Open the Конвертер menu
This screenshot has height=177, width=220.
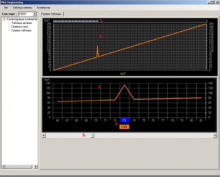tap(44, 8)
